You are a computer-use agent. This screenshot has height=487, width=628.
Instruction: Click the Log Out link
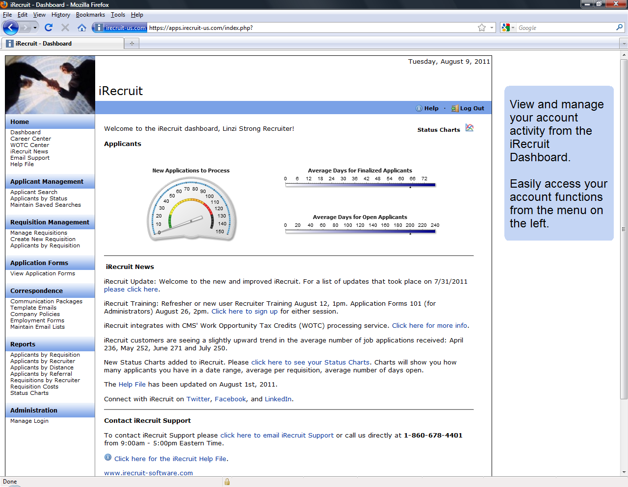(472, 108)
